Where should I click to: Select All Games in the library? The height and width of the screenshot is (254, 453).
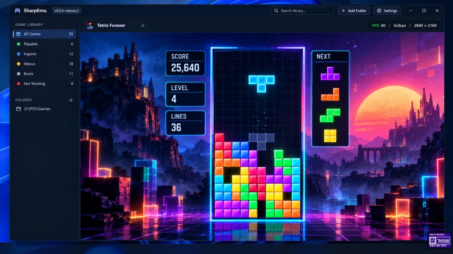click(44, 34)
